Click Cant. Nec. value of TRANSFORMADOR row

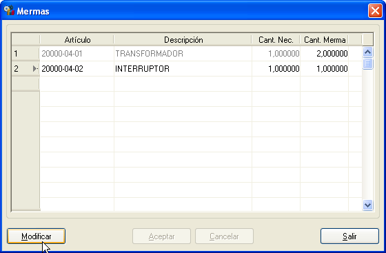(276, 53)
